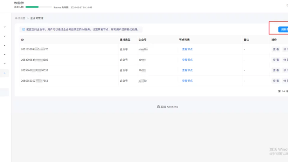
Task: Click the ID column header
Action: (x=22, y=40)
